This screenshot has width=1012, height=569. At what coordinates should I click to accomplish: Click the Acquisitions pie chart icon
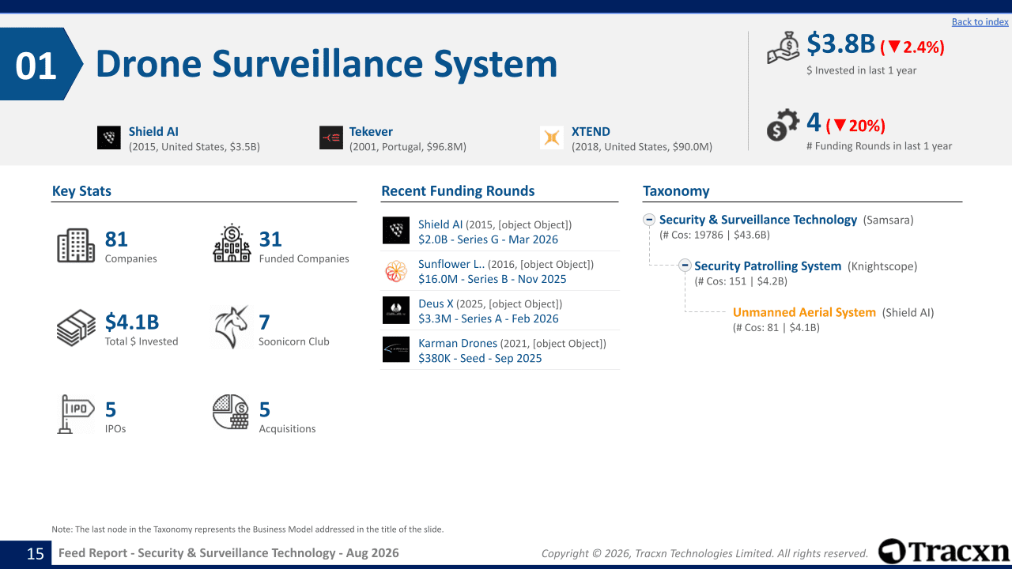pos(231,412)
